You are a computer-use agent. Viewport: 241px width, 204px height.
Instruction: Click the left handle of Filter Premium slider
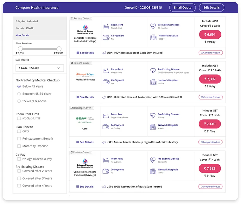[x=20, y=49]
